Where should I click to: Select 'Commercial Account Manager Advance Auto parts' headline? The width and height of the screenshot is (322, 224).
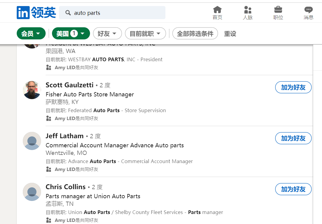(x=115, y=145)
